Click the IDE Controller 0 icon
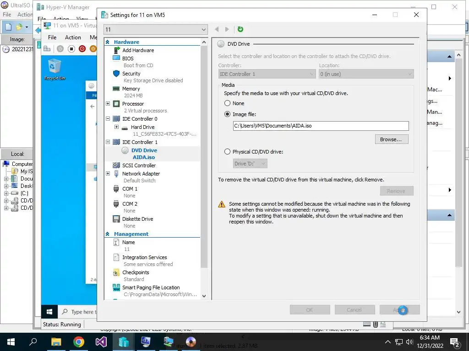The image size is (469, 351). pyautogui.click(x=116, y=119)
